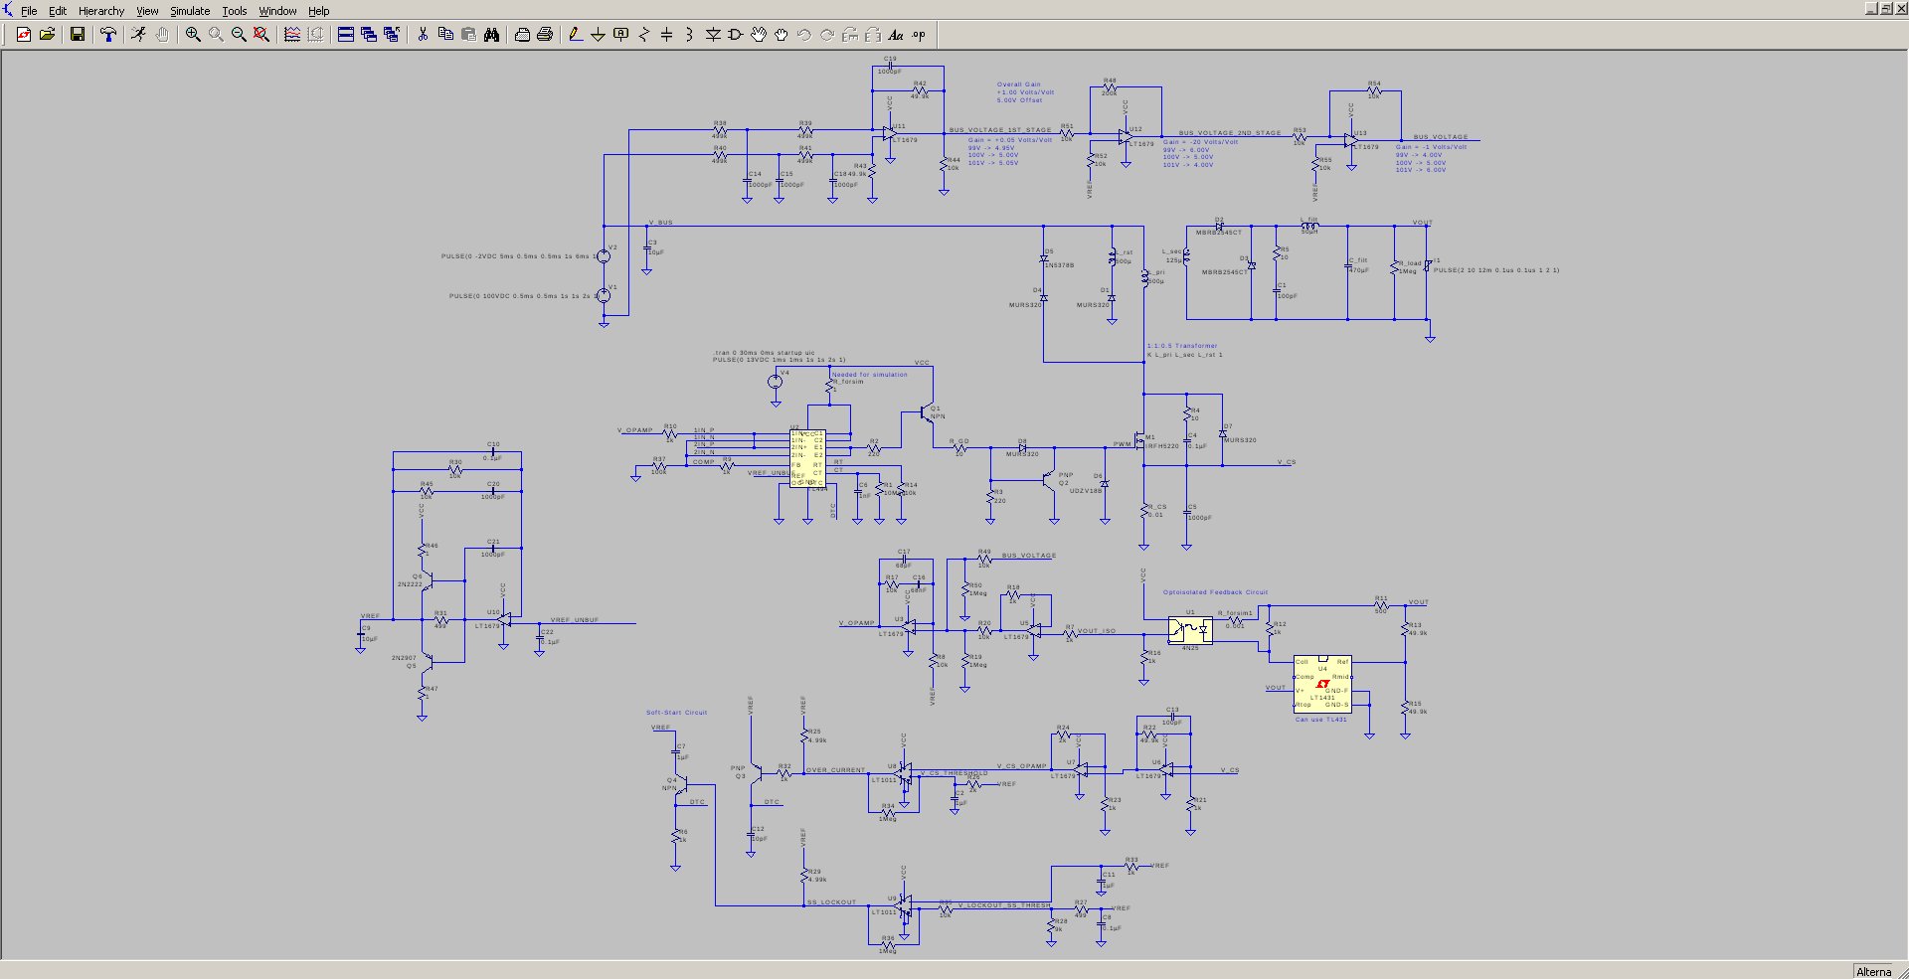Image resolution: width=1909 pixels, height=979 pixels.
Task: Select the Draw Wire pencil tool
Action: tap(576, 35)
